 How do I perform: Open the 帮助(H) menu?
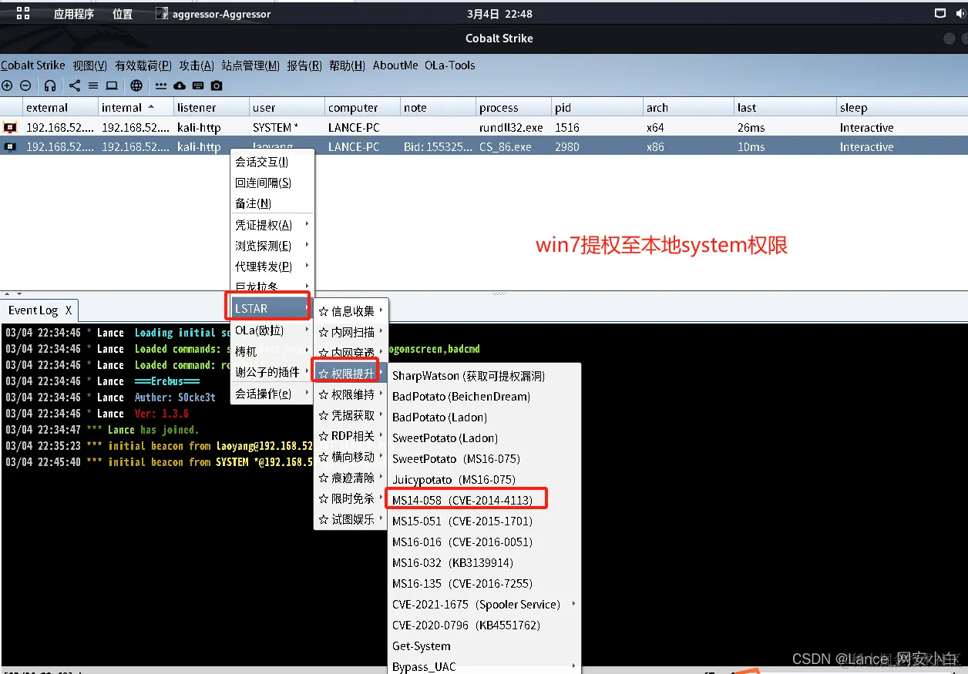pyautogui.click(x=347, y=65)
